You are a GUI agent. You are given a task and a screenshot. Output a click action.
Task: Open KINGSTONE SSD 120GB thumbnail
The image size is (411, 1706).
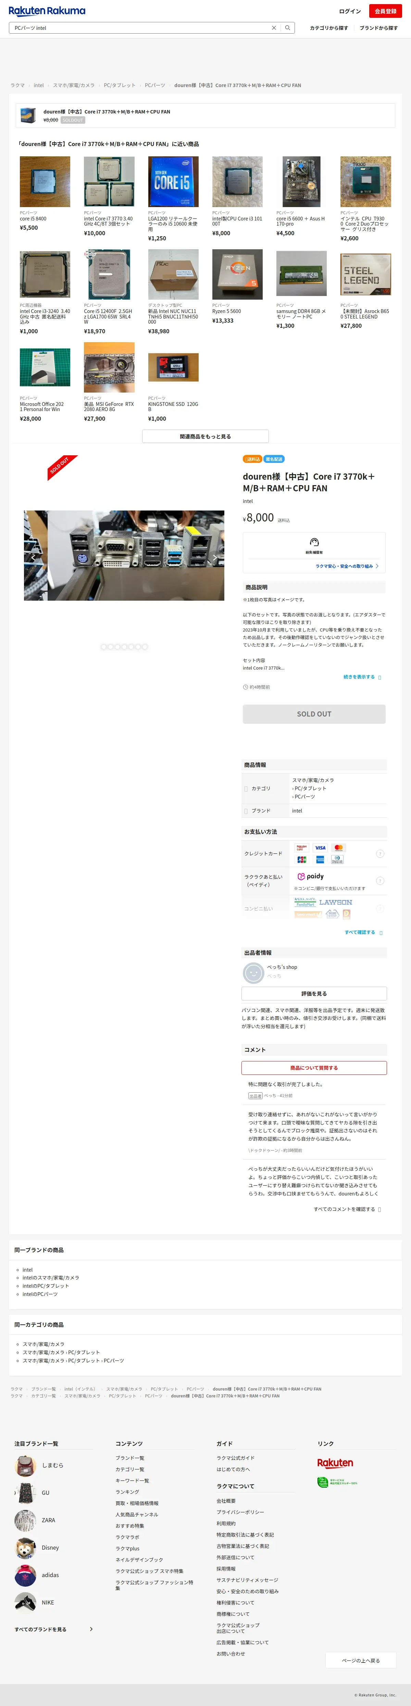coord(173,368)
